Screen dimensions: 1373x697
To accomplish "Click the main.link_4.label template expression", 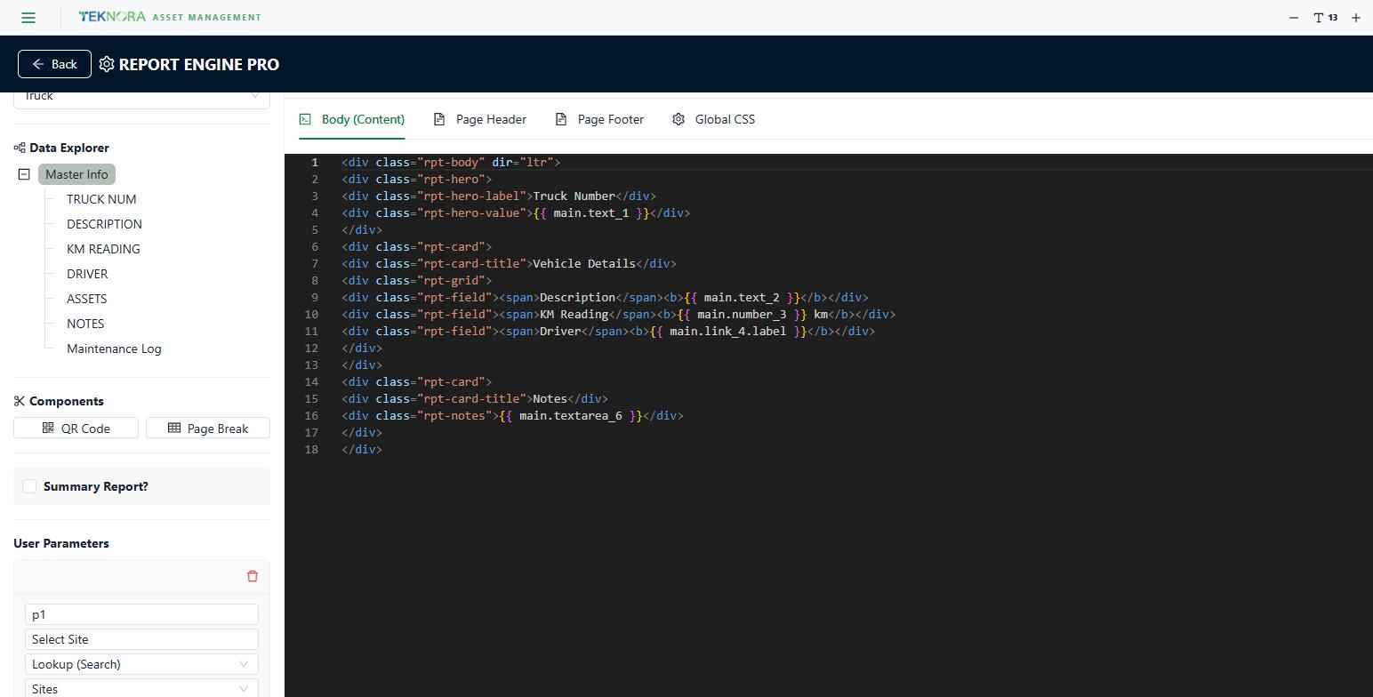I will tap(728, 332).
